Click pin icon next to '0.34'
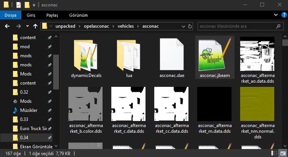288x157 pixels. point(50,138)
